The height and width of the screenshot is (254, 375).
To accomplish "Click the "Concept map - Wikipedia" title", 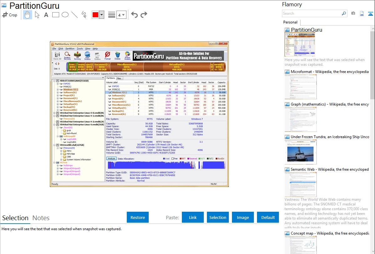I will 330,233.
